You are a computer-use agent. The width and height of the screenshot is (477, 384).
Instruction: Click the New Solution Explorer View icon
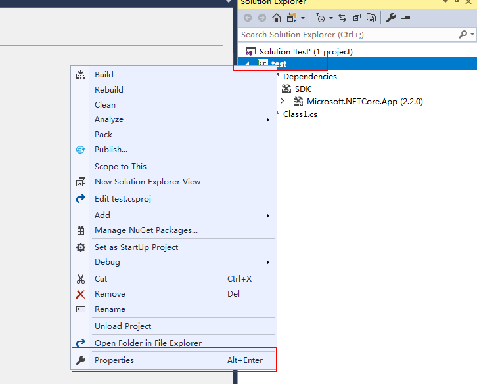tap(81, 182)
